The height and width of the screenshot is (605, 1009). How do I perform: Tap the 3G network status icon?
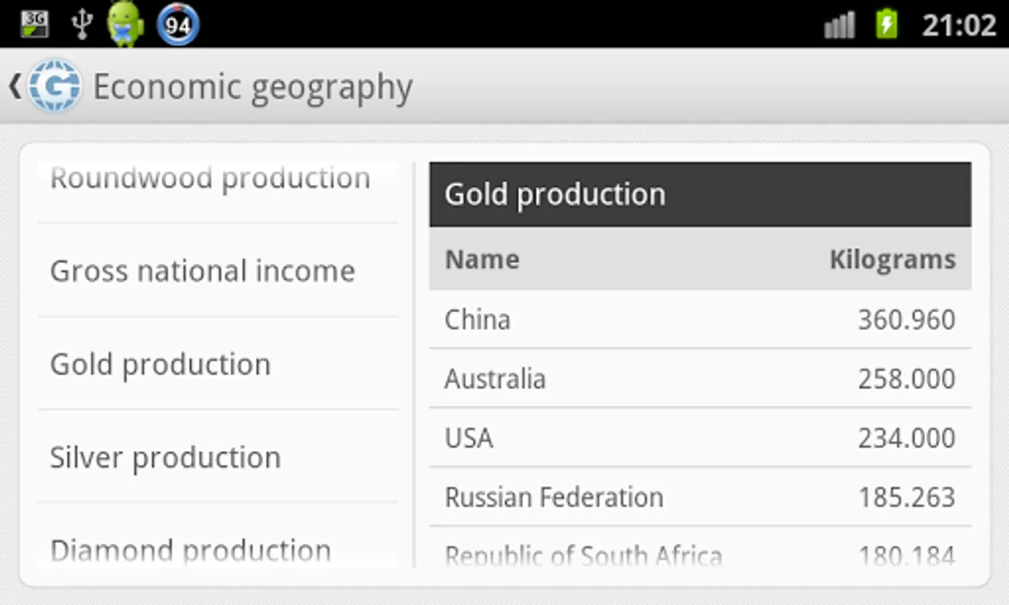(34, 24)
